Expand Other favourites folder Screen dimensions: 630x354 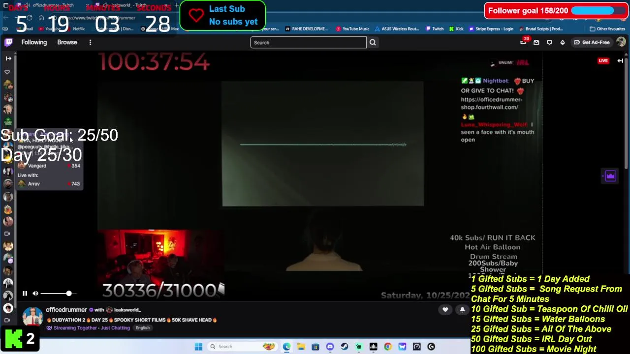(607, 29)
